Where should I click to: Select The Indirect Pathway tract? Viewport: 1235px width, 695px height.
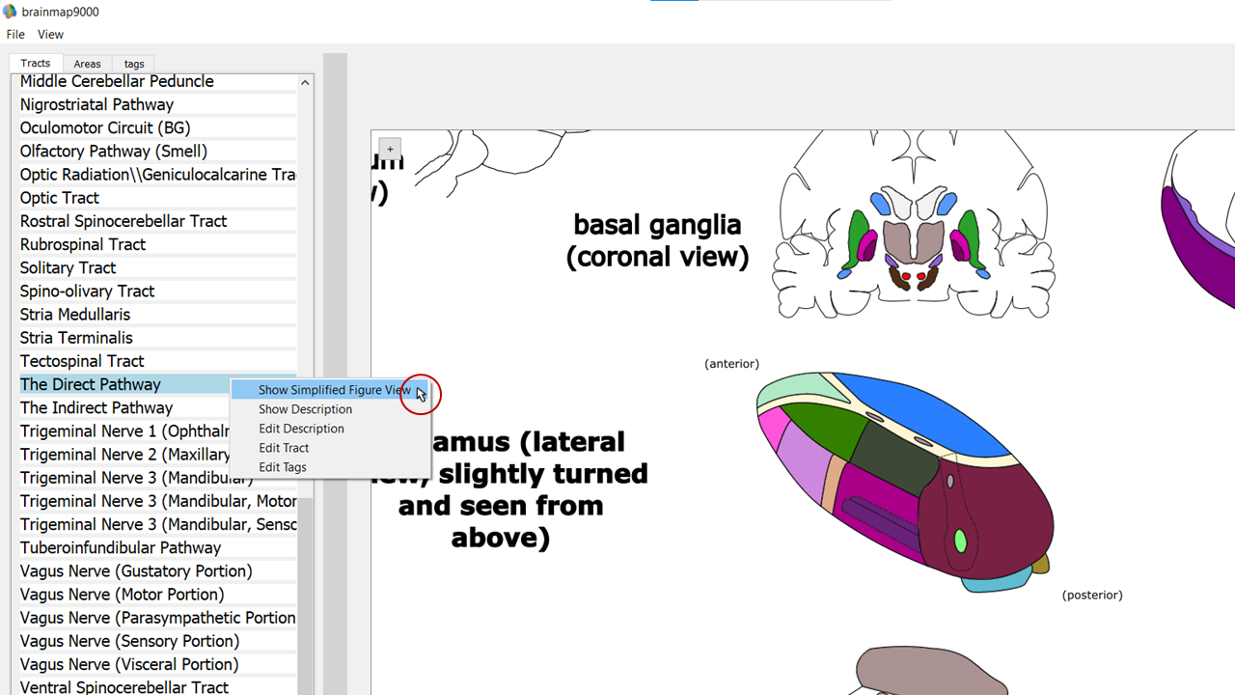tap(96, 407)
